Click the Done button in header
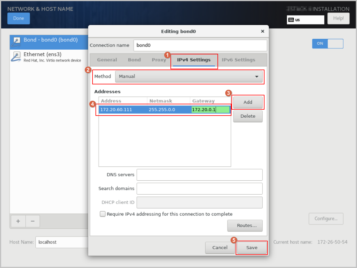This screenshot has height=268, width=357. (18, 18)
